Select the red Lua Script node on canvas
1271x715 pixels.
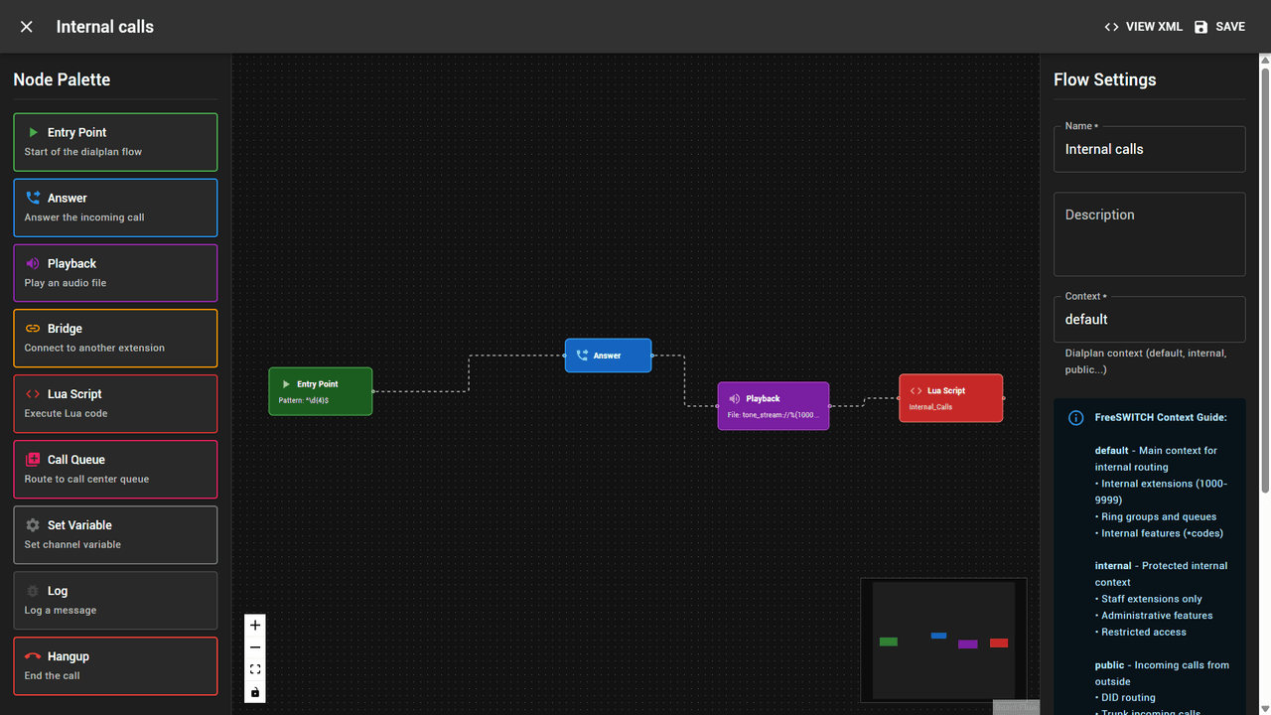951,398
